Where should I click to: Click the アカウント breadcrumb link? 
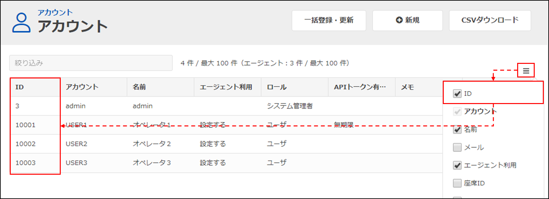click(x=55, y=13)
